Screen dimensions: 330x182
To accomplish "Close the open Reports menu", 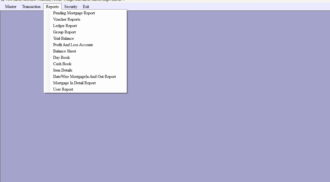I will 52,7.
